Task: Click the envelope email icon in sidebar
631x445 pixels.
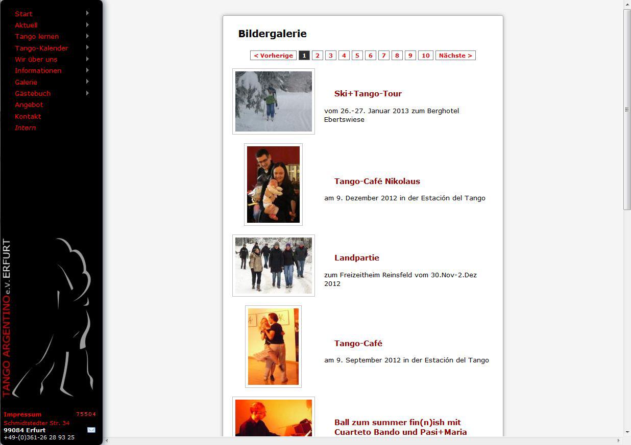Action: (91, 430)
